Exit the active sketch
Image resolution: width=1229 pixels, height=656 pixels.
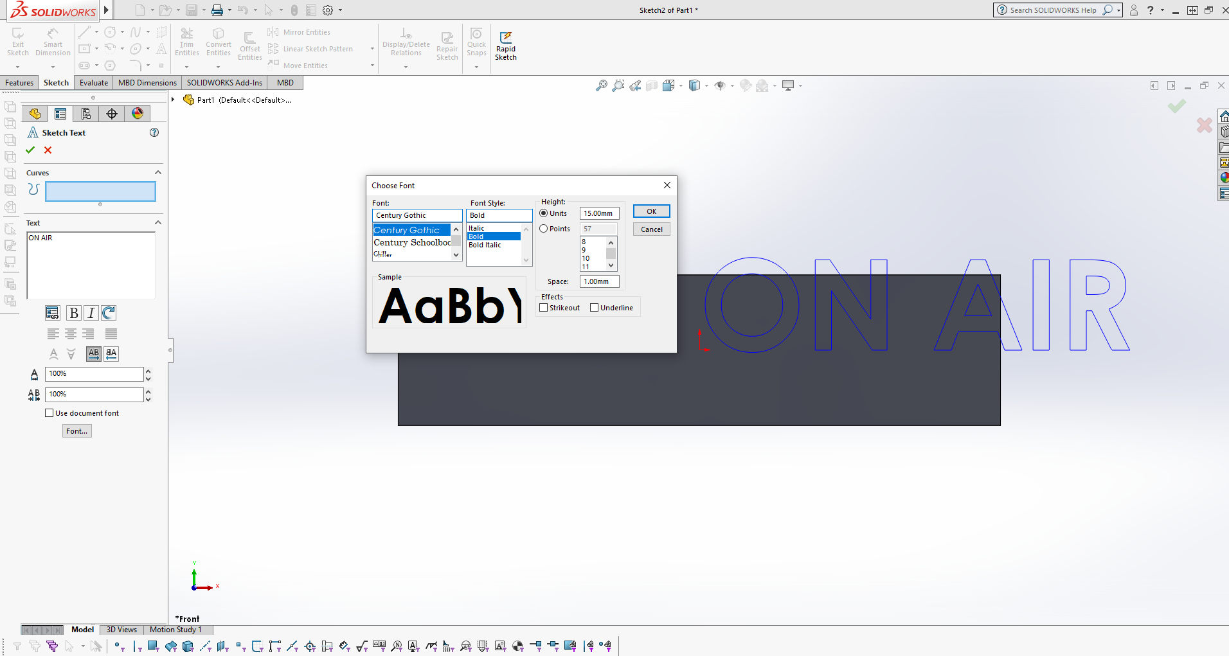pyautogui.click(x=17, y=40)
